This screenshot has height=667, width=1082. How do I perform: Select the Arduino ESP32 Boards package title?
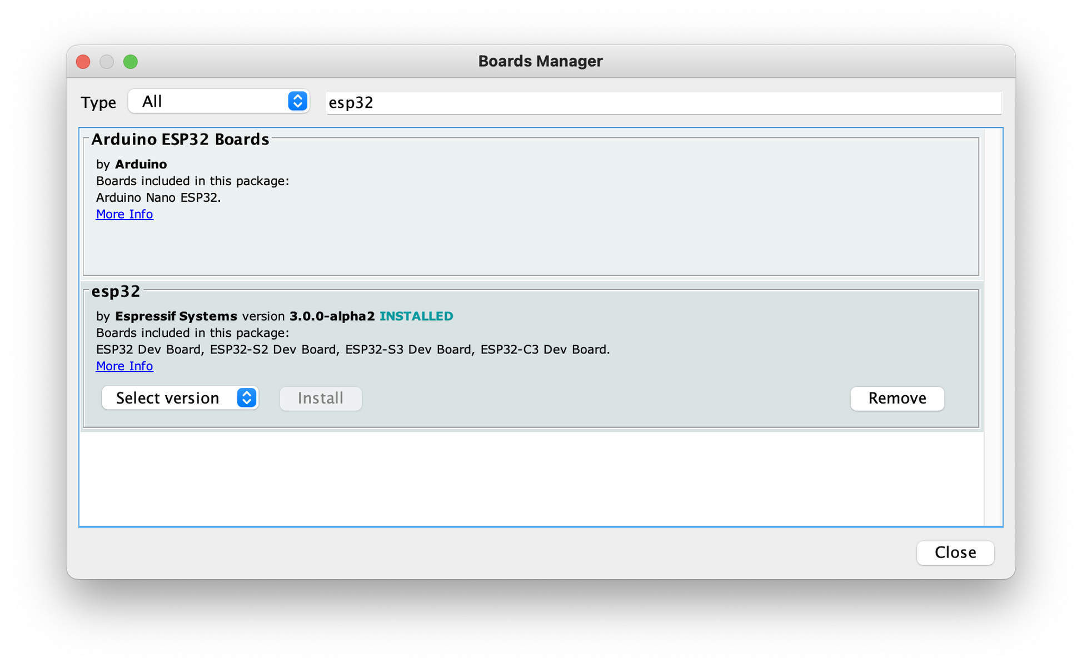click(x=180, y=139)
